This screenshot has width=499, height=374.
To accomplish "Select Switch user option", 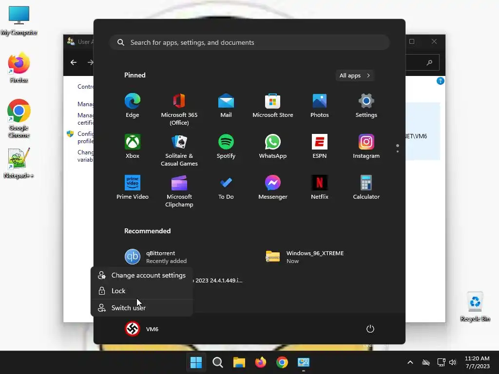I will click(142, 308).
